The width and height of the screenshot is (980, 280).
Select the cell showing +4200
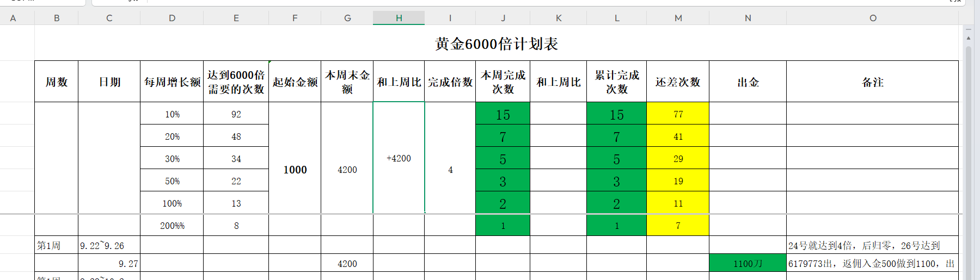[x=399, y=158]
